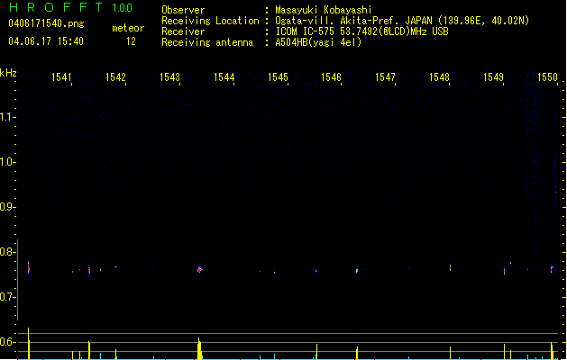Click the 'Receiving Location' label
The image size is (567, 360).
pos(210,21)
